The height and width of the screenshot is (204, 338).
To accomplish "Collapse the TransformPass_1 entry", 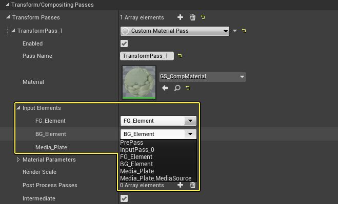I will (13, 31).
